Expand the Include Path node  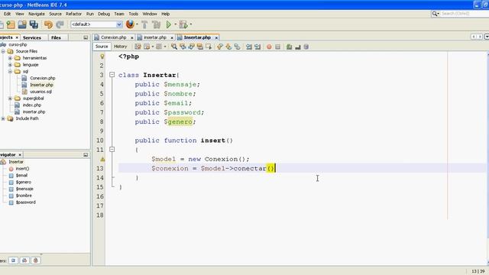3,118
